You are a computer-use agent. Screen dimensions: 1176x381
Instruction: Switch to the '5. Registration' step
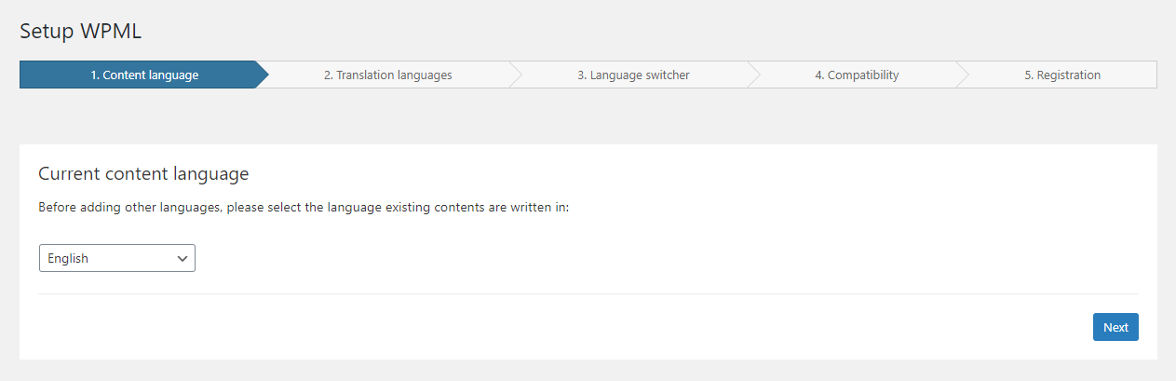click(1062, 75)
